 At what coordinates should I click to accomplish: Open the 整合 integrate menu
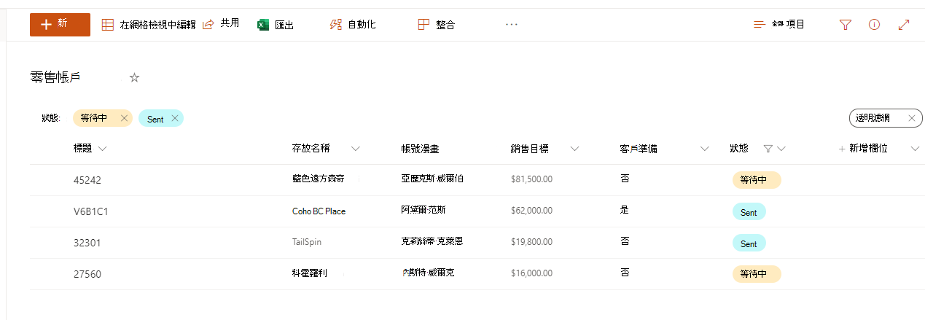pyautogui.click(x=436, y=25)
